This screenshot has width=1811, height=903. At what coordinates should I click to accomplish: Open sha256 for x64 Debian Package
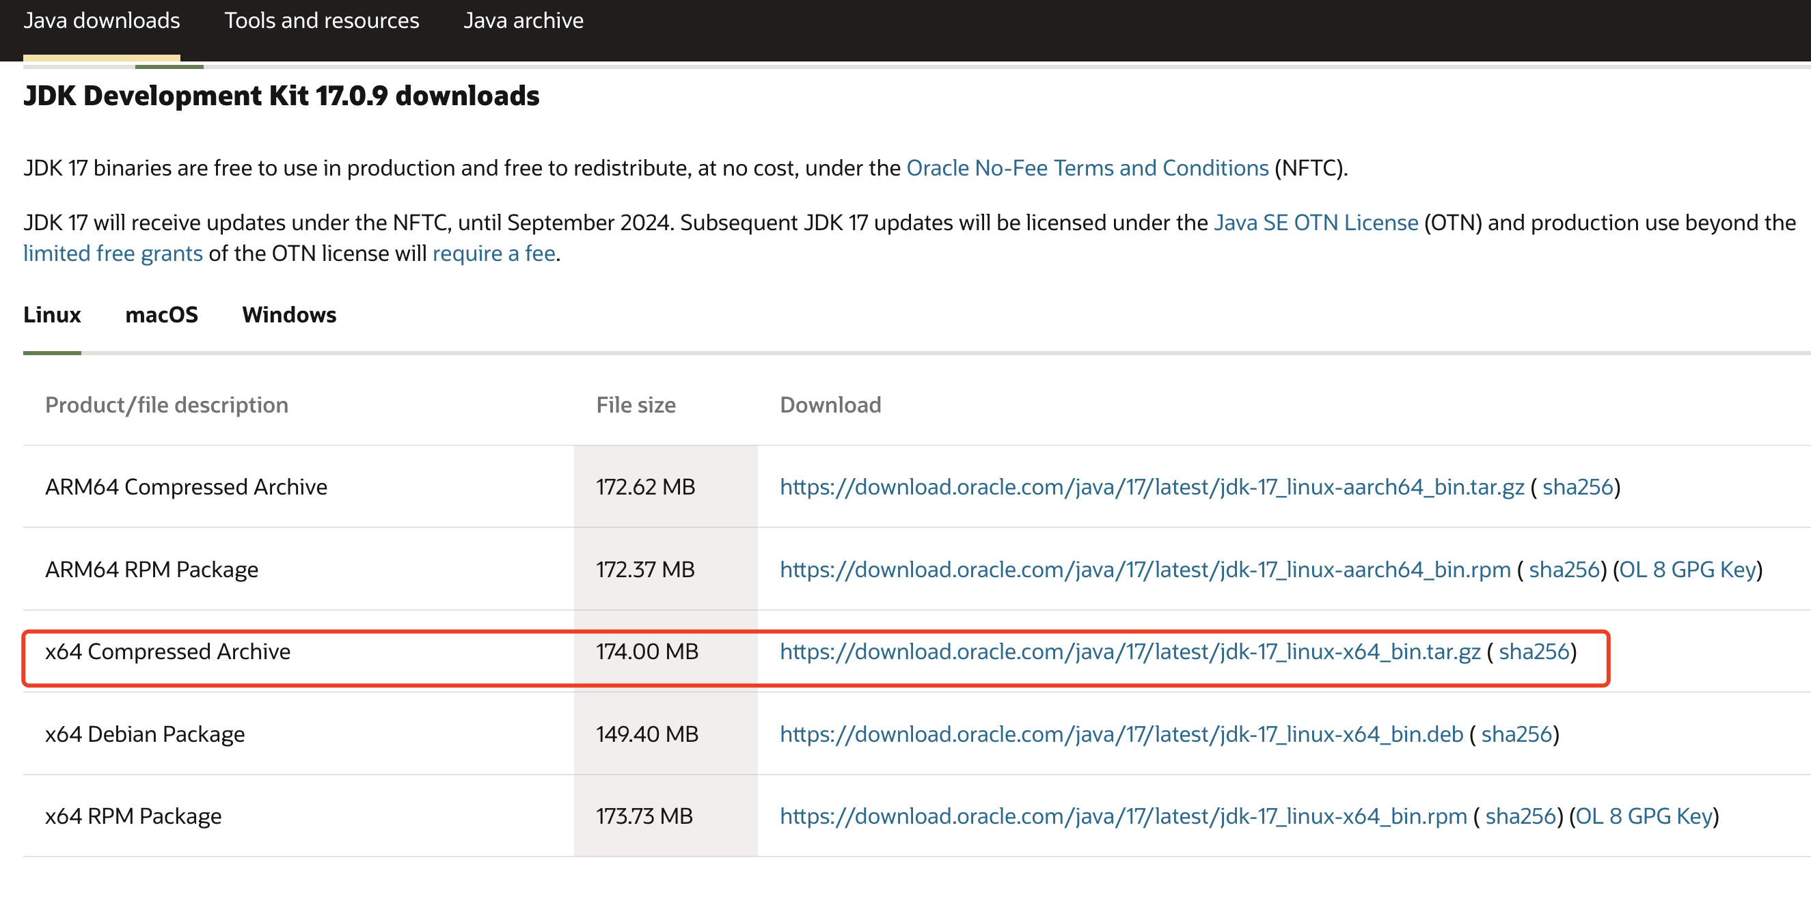(x=1516, y=734)
